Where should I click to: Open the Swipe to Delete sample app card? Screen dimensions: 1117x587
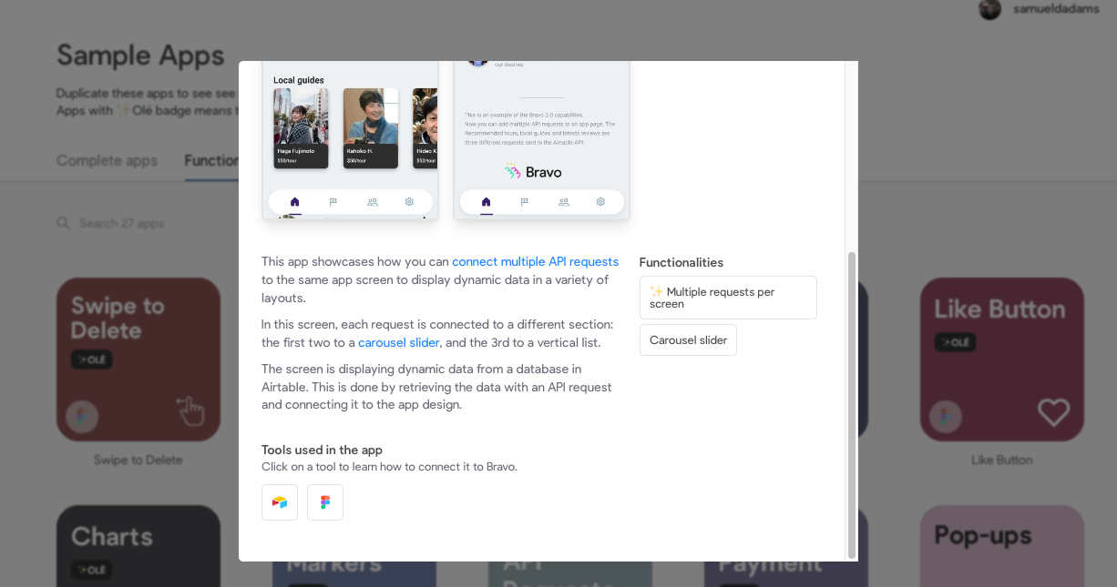point(138,359)
